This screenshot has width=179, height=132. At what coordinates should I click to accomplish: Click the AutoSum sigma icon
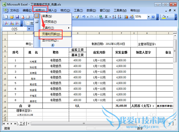[106, 17]
